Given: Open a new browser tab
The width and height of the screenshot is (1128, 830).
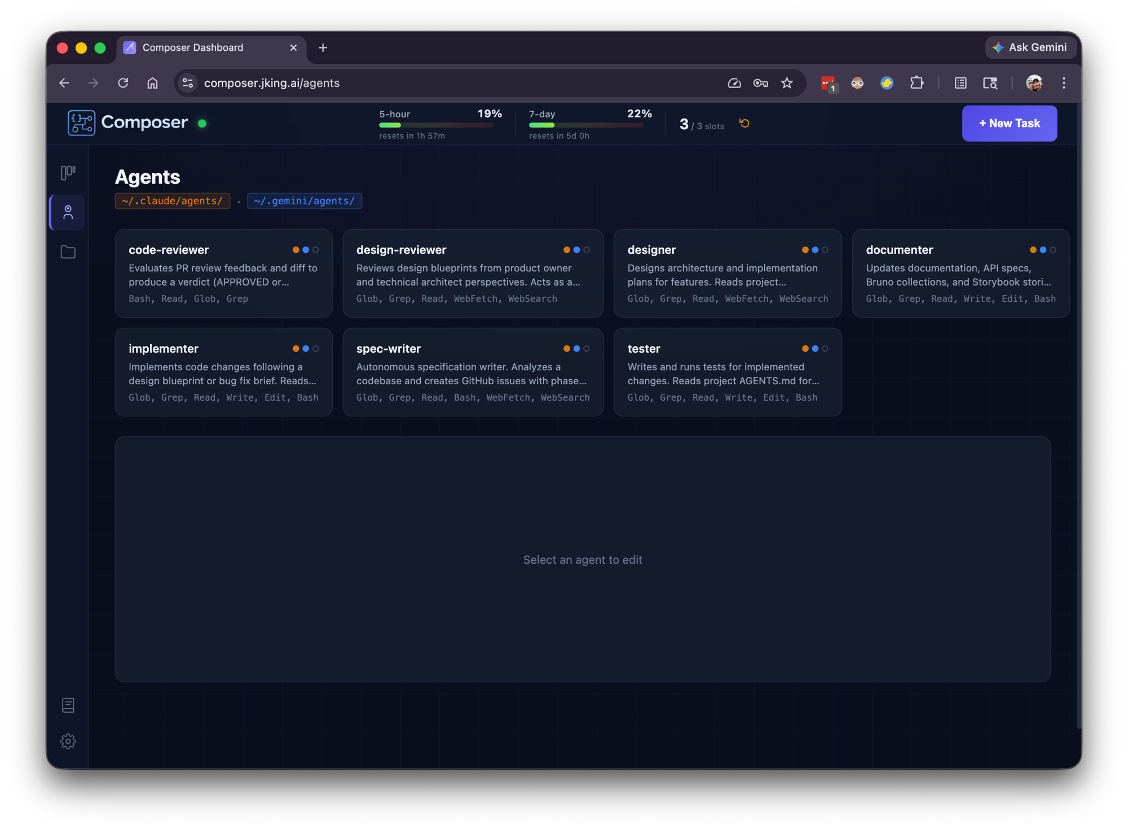Looking at the screenshot, I should tap(323, 47).
